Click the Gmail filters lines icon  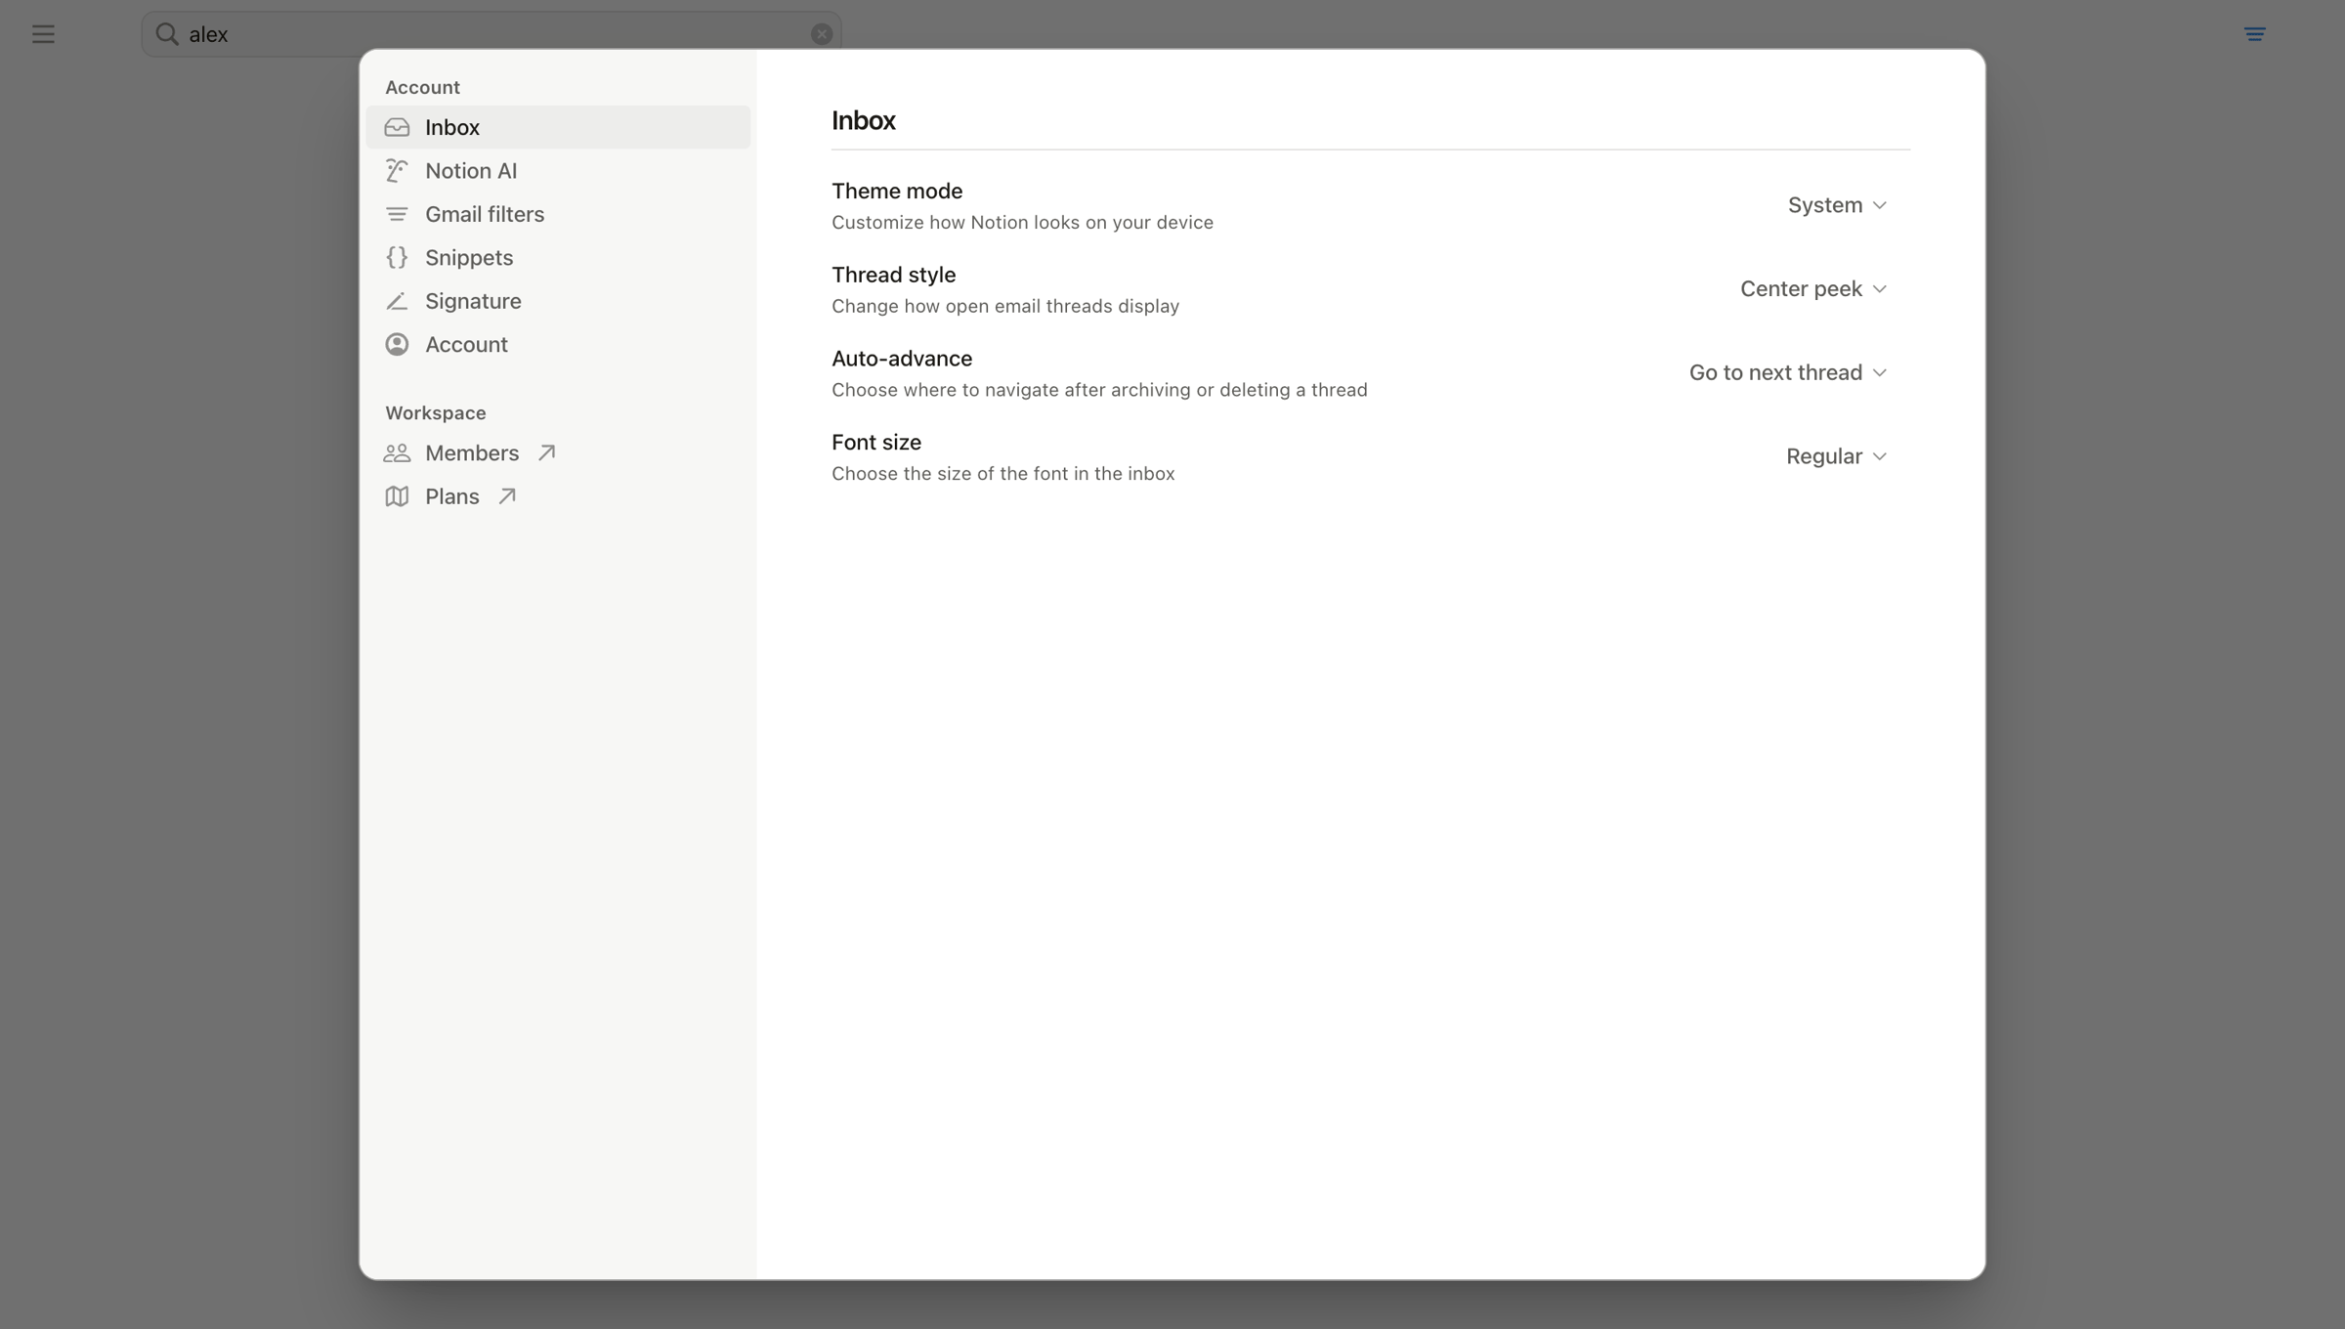click(x=397, y=214)
